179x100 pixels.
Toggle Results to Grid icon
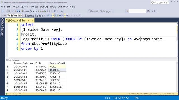65,16
